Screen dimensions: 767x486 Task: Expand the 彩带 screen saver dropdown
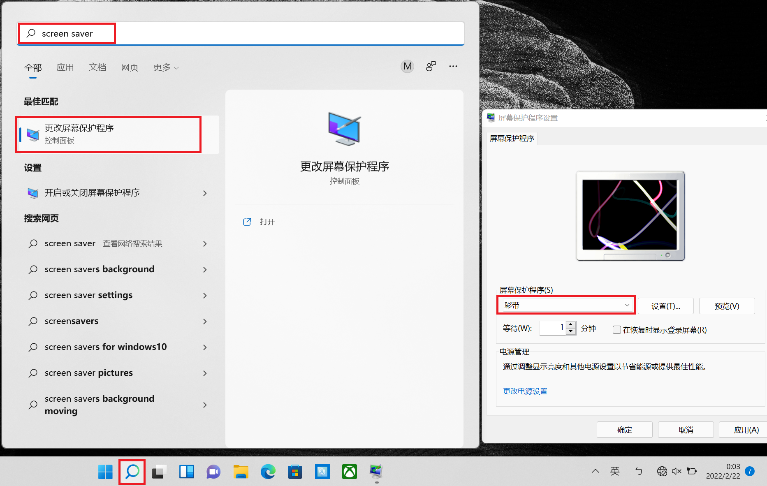tap(627, 305)
